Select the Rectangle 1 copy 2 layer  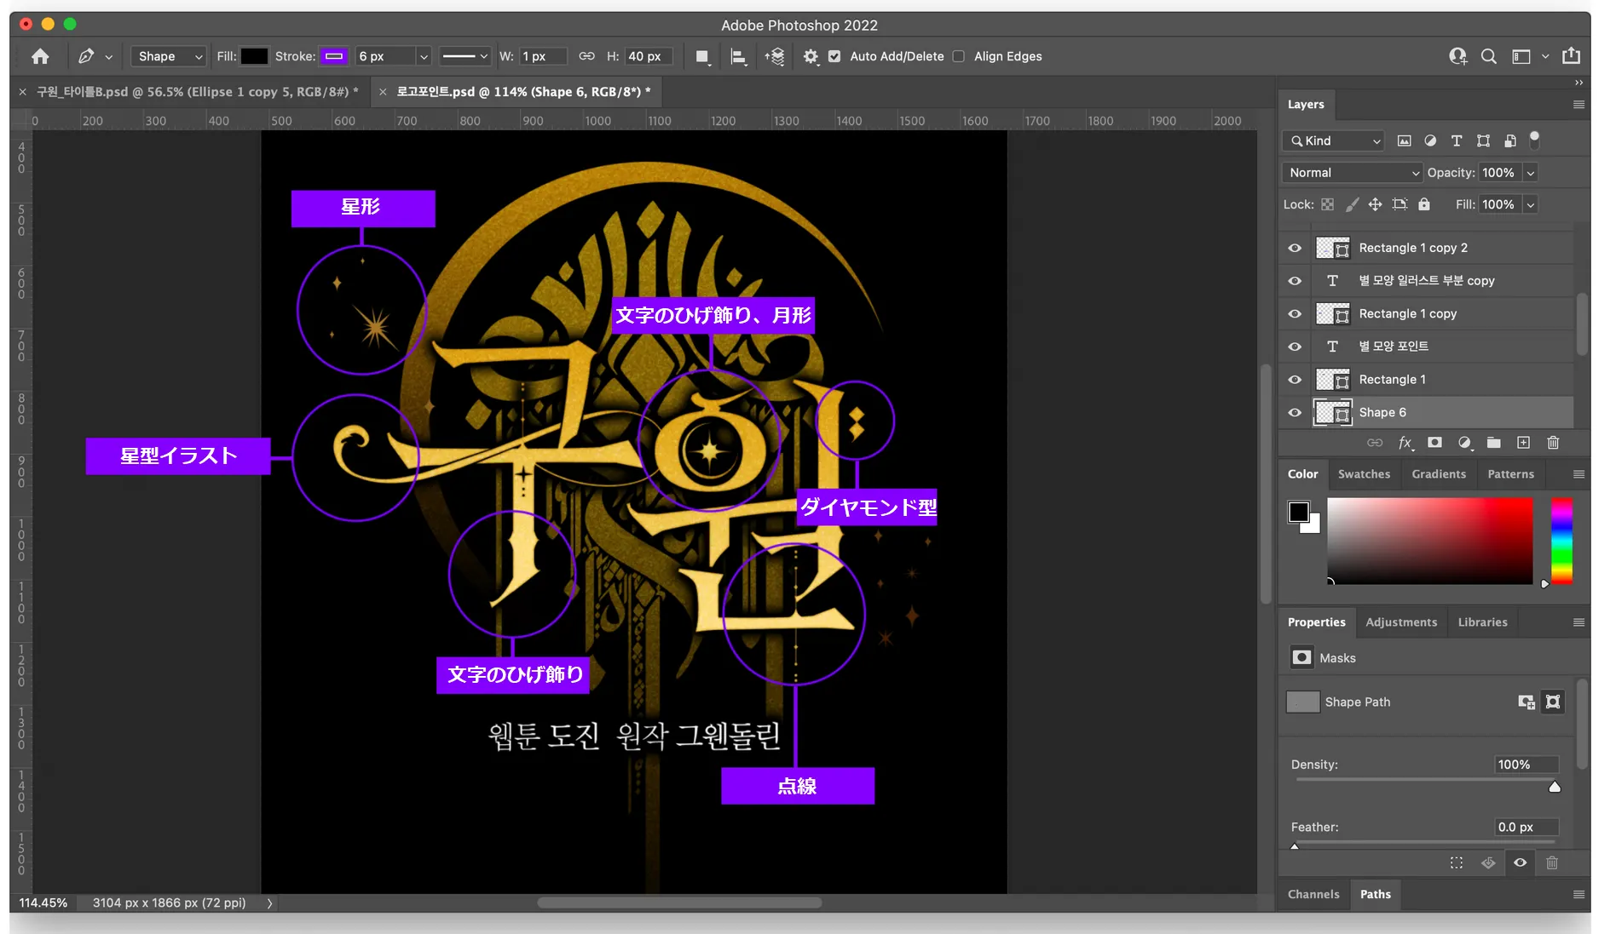pos(1412,248)
